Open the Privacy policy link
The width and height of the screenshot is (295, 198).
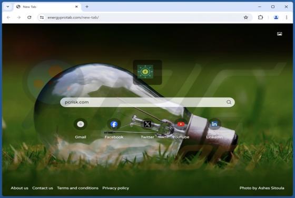[x=116, y=188]
